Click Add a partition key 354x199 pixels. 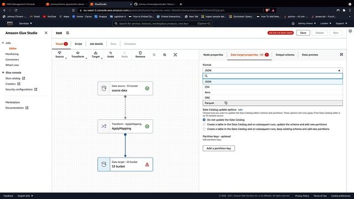click(x=218, y=149)
